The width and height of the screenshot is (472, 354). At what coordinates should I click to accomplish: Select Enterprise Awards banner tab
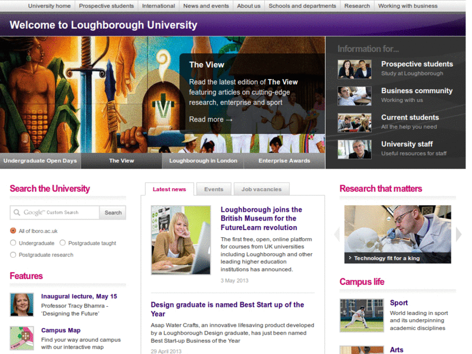pyautogui.click(x=284, y=160)
